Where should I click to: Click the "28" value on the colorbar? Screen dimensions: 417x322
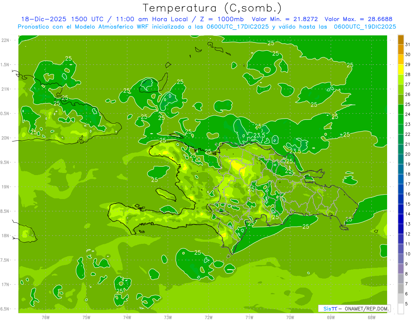coord(408,74)
